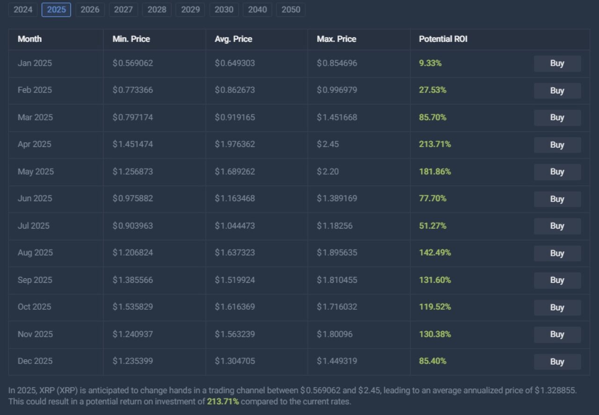Click the Potential ROI column header
Image resolution: width=599 pixels, height=415 pixels.
point(443,39)
